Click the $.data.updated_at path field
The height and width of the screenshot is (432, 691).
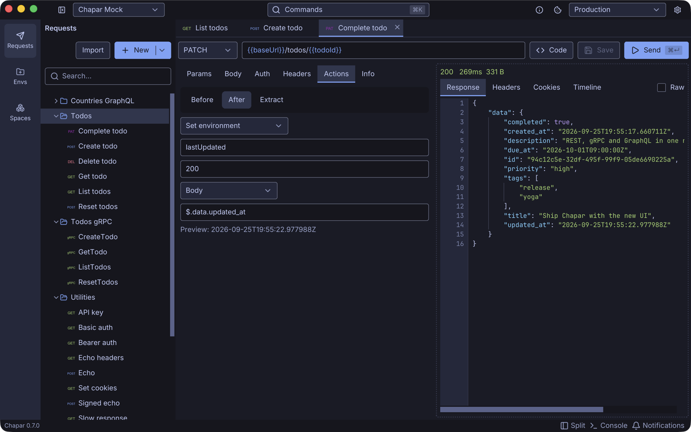point(304,212)
